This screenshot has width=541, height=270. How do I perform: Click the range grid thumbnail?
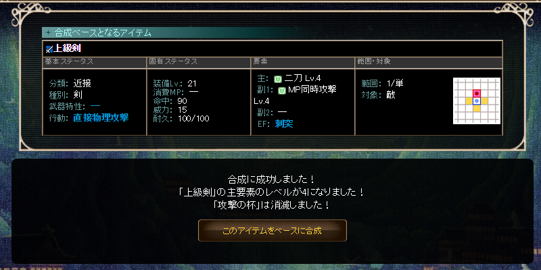tap(477, 101)
